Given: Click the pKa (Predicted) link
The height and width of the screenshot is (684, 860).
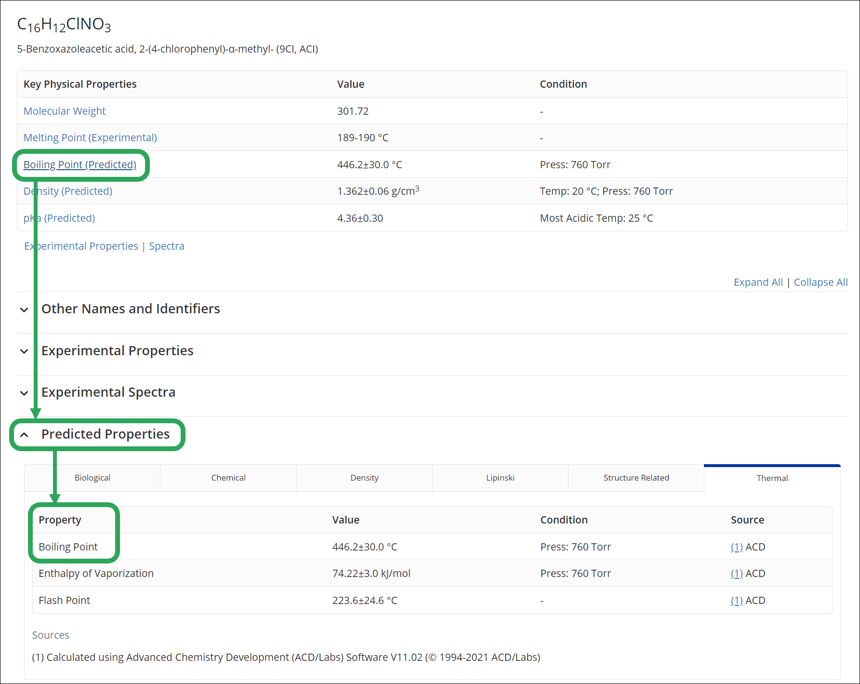Looking at the screenshot, I should (59, 218).
